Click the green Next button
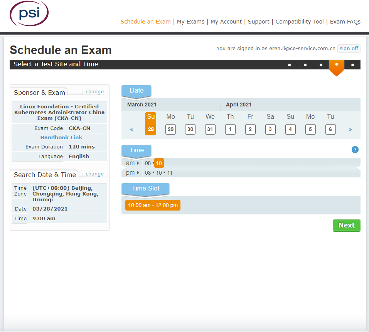369x332 pixels. [x=346, y=226]
